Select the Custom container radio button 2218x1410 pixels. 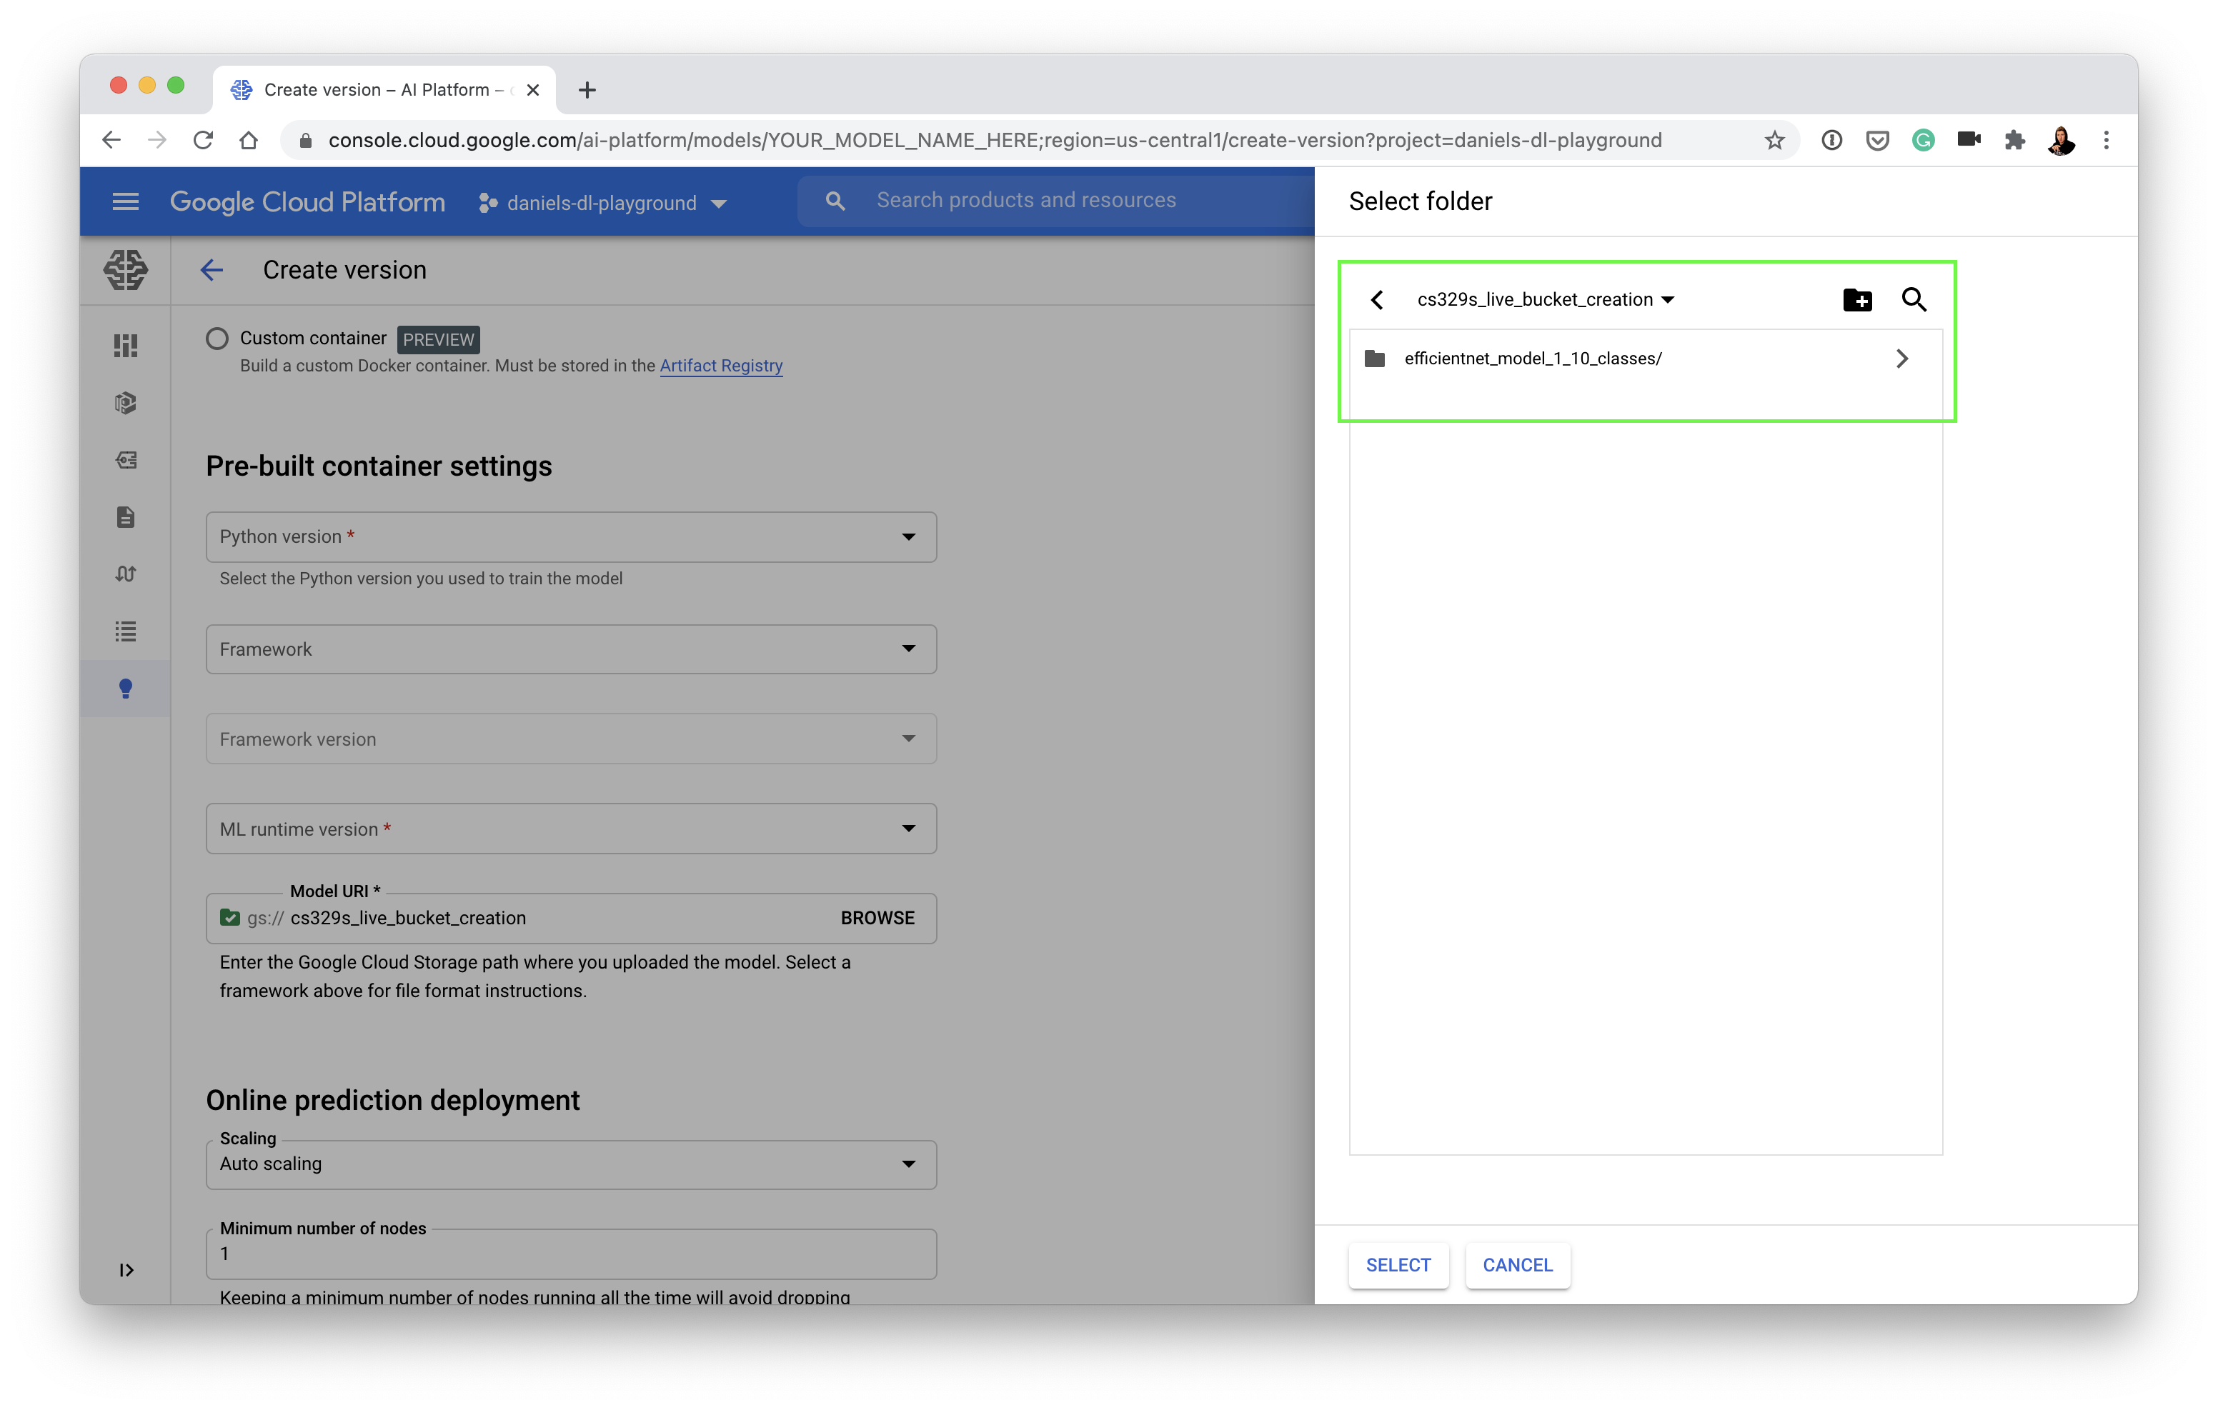point(217,338)
